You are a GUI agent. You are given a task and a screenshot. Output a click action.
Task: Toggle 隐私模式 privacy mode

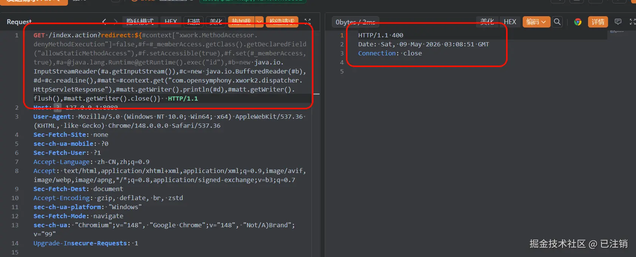click(140, 21)
